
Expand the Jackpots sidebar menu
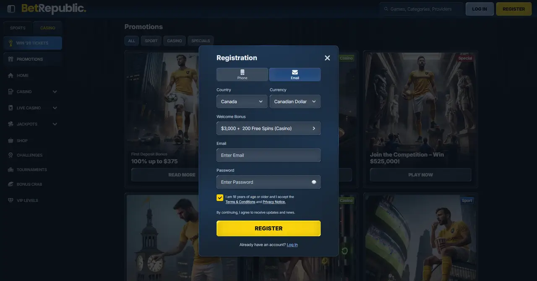point(55,124)
